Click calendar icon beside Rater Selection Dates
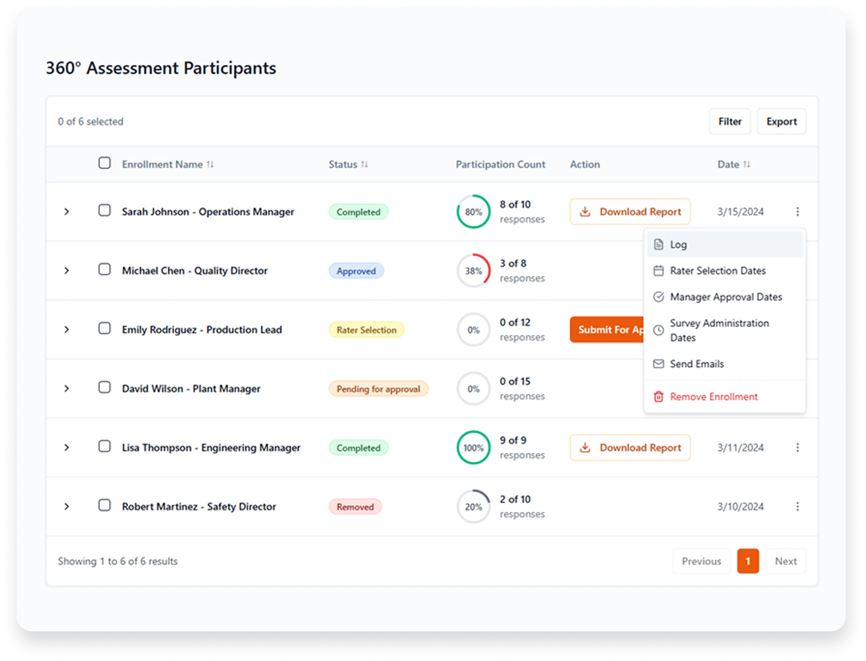The width and height of the screenshot is (866, 661). click(658, 271)
